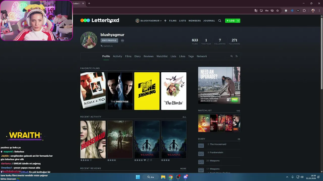The width and height of the screenshot is (323, 181).
Task: Click the blushyagmur profile avatar picture
Action: tap(89, 40)
